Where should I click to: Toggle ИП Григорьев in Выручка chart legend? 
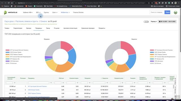tap(161, 50)
